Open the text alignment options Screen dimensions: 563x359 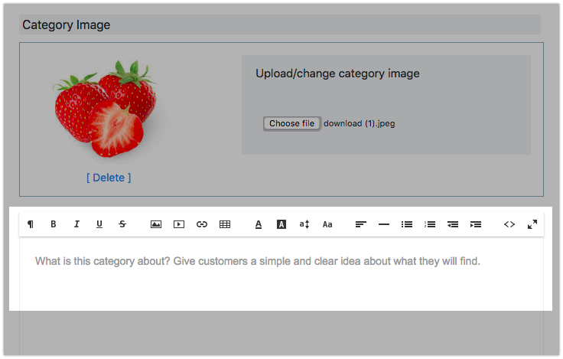pyautogui.click(x=361, y=224)
